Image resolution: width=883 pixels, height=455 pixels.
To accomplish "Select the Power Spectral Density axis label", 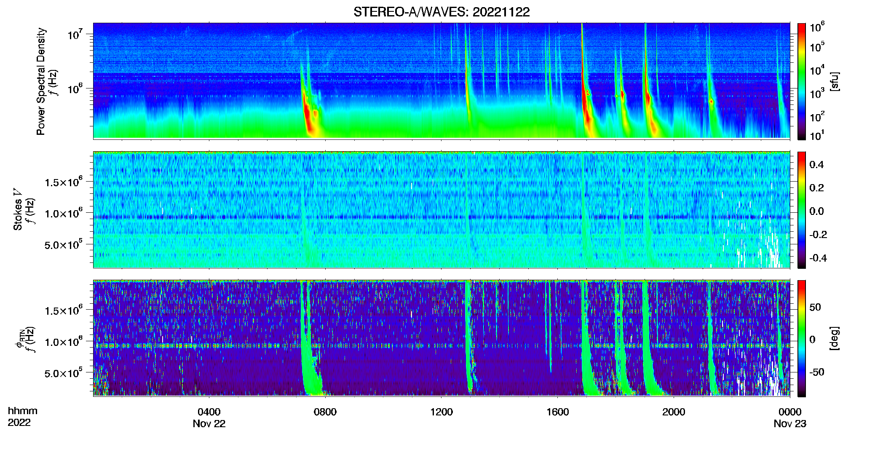I will [41, 81].
